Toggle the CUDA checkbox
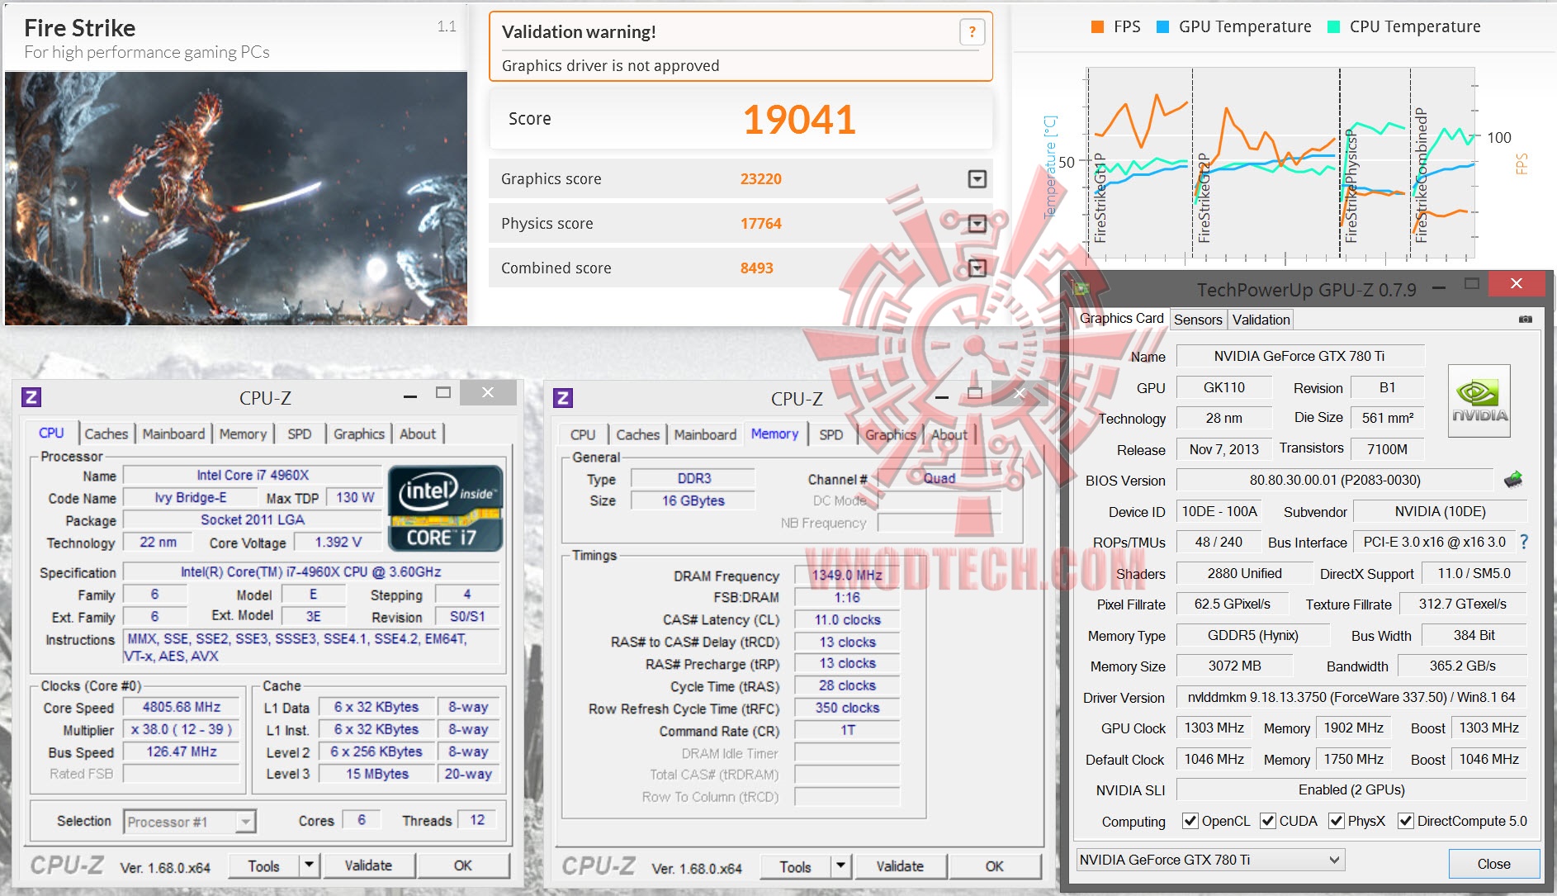Image resolution: width=1557 pixels, height=896 pixels. [x=1267, y=821]
